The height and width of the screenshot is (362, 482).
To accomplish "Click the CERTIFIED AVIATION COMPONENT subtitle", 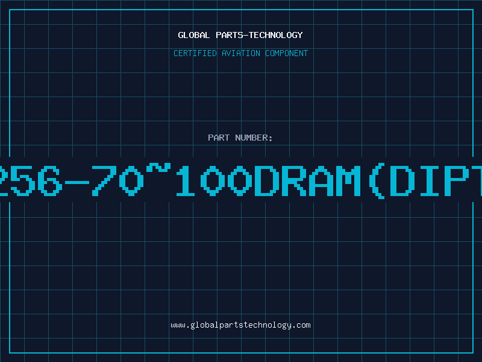I will pyautogui.click(x=240, y=53).
